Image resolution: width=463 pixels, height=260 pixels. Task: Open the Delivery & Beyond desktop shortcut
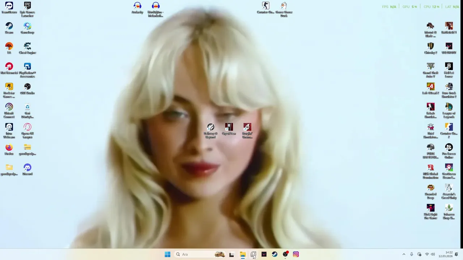[211, 131]
